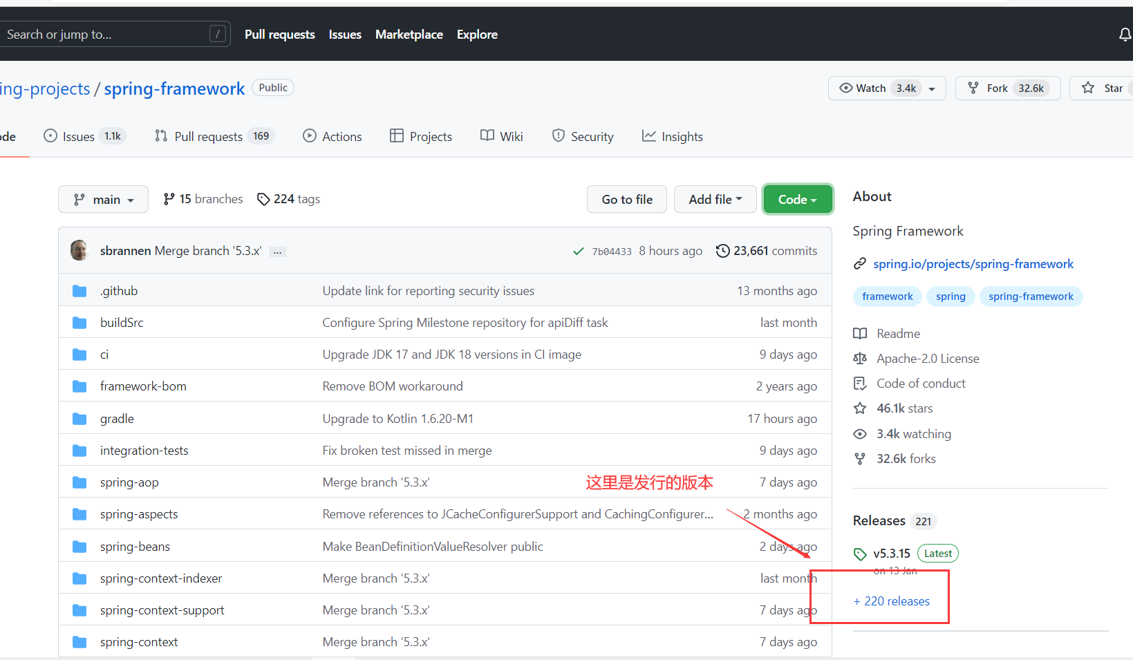Click the tag icon beside v5.3.15
The width and height of the screenshot is (1133, 660).
pyautogui.click(x=860, y=554)
